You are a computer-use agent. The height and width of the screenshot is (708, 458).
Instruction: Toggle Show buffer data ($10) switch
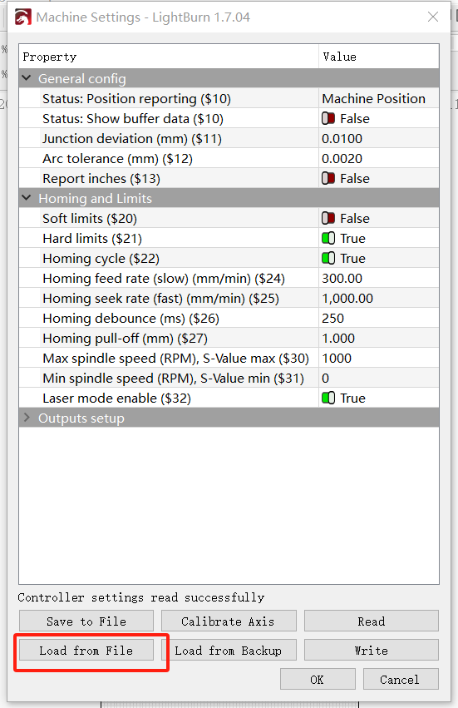(328, 119)
